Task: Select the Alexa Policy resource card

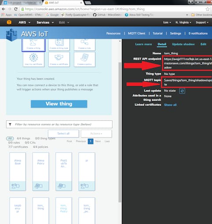Action: [40, 172]
